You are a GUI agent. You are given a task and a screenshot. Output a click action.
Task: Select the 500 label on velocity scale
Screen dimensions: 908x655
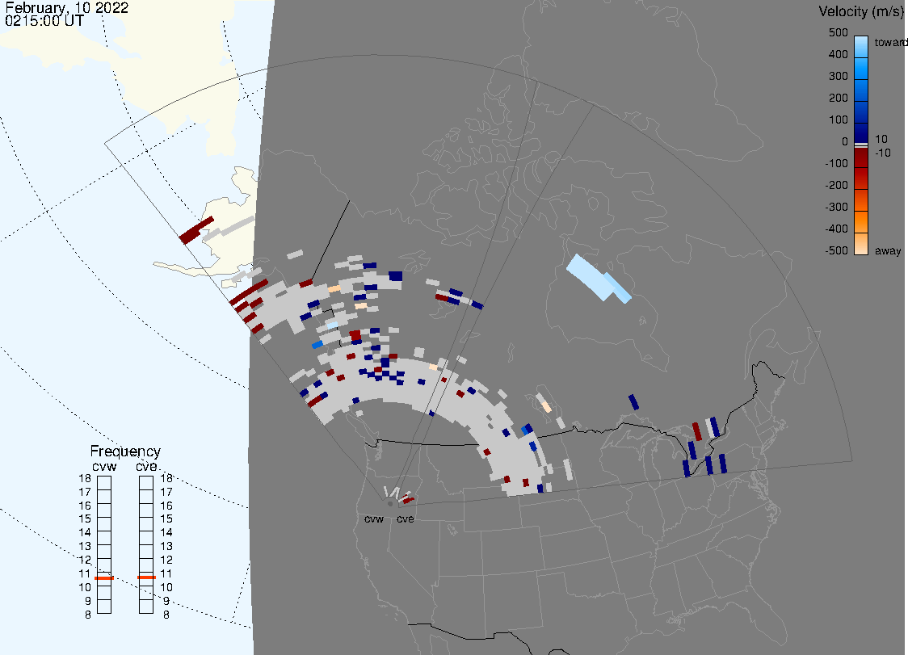[x=838, y=32]
